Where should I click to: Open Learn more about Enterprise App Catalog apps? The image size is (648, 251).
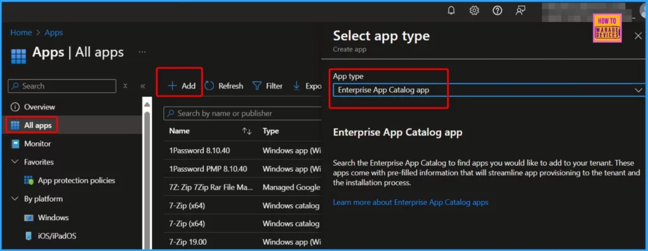point(411,202)
